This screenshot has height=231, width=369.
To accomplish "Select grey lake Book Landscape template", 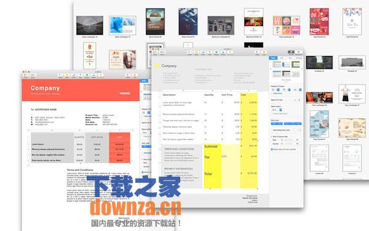I will point(90,25).
